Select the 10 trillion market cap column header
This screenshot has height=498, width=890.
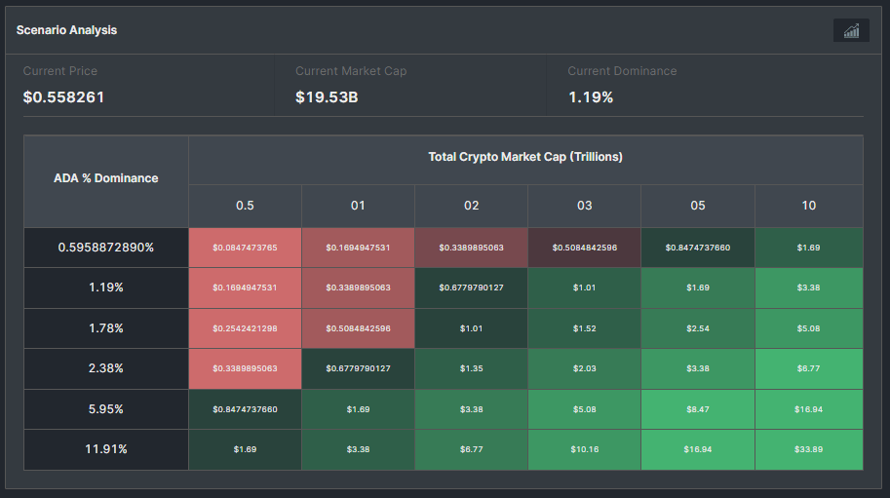coord(808,206)
